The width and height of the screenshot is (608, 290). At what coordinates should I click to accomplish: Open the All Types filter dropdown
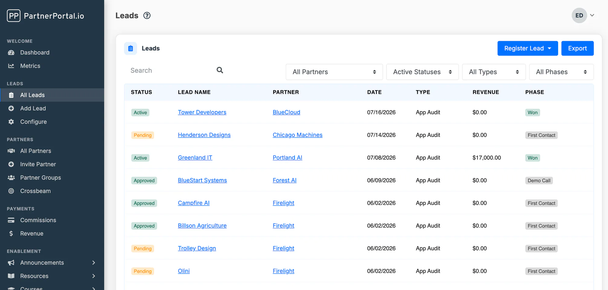pyautogui.click(x=494, y=72)
